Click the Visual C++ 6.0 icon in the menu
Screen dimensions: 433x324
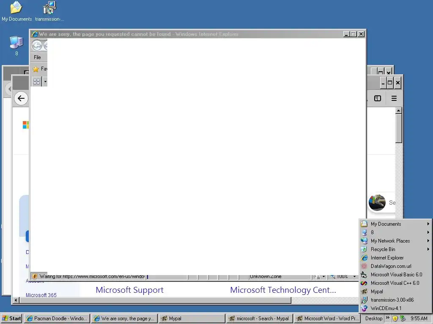click(364, 283)
